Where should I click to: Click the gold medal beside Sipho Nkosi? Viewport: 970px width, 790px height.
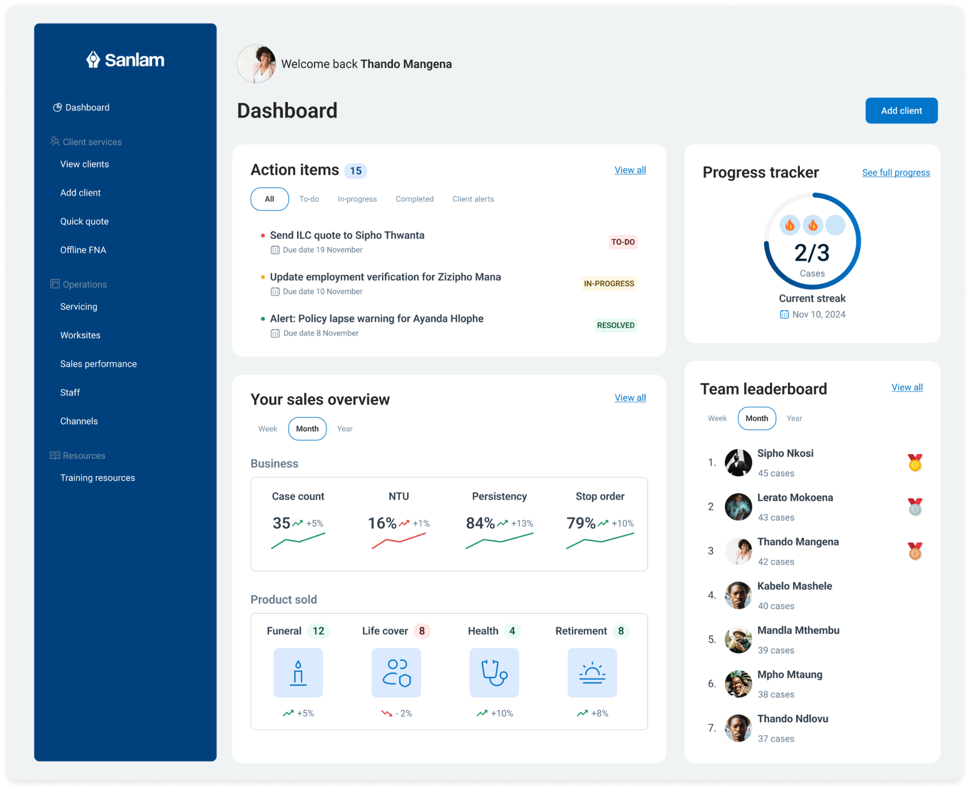point(915,462)
